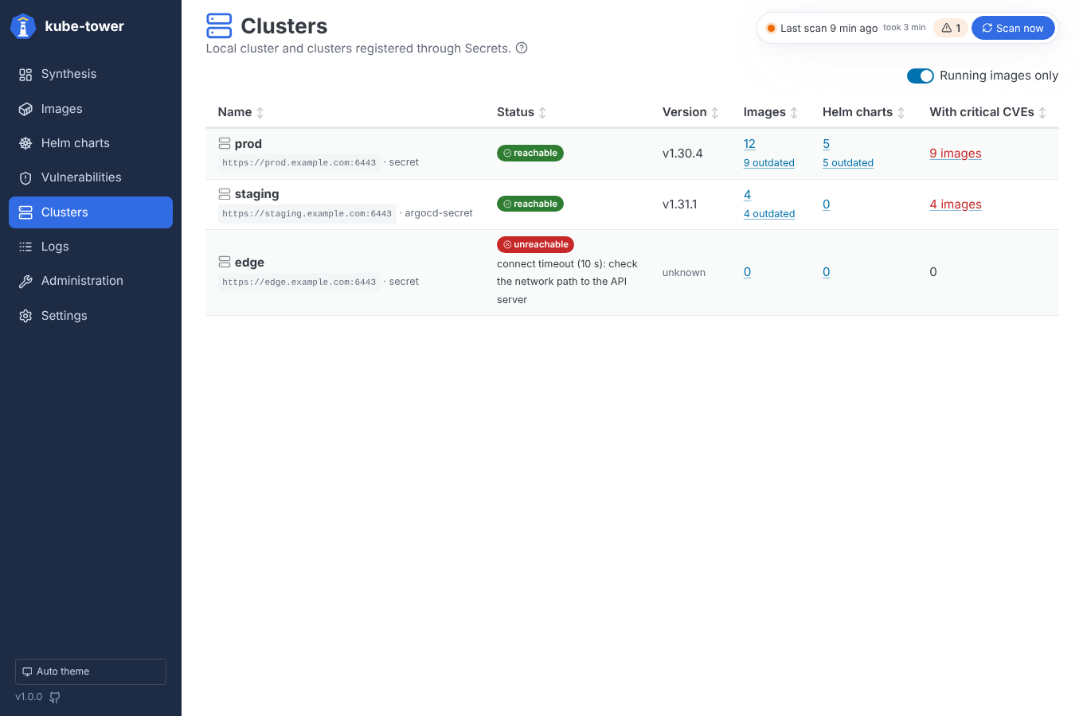Sort by Version column arrows

pos(715,112)
